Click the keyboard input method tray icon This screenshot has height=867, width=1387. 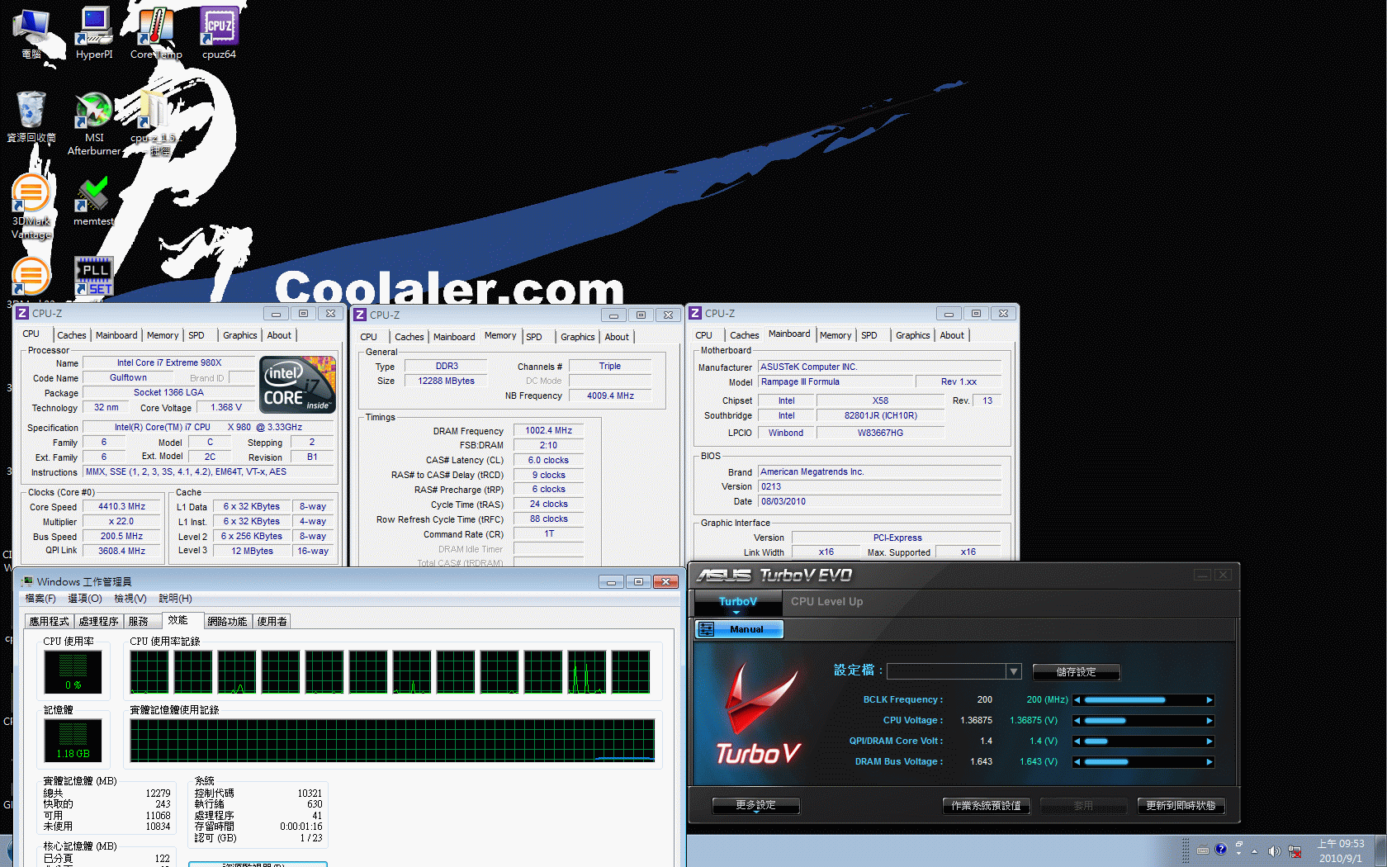(x=1203, y=850)
